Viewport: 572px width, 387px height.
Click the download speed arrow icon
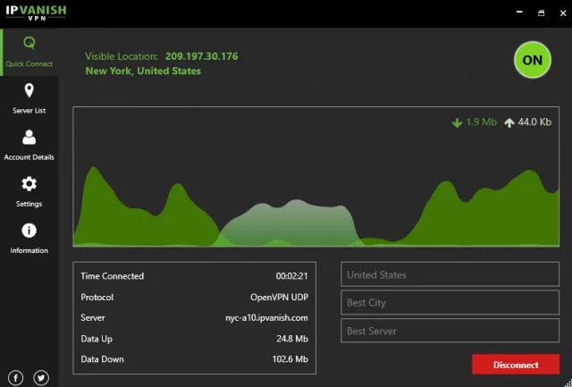click(x=457, y=122)
